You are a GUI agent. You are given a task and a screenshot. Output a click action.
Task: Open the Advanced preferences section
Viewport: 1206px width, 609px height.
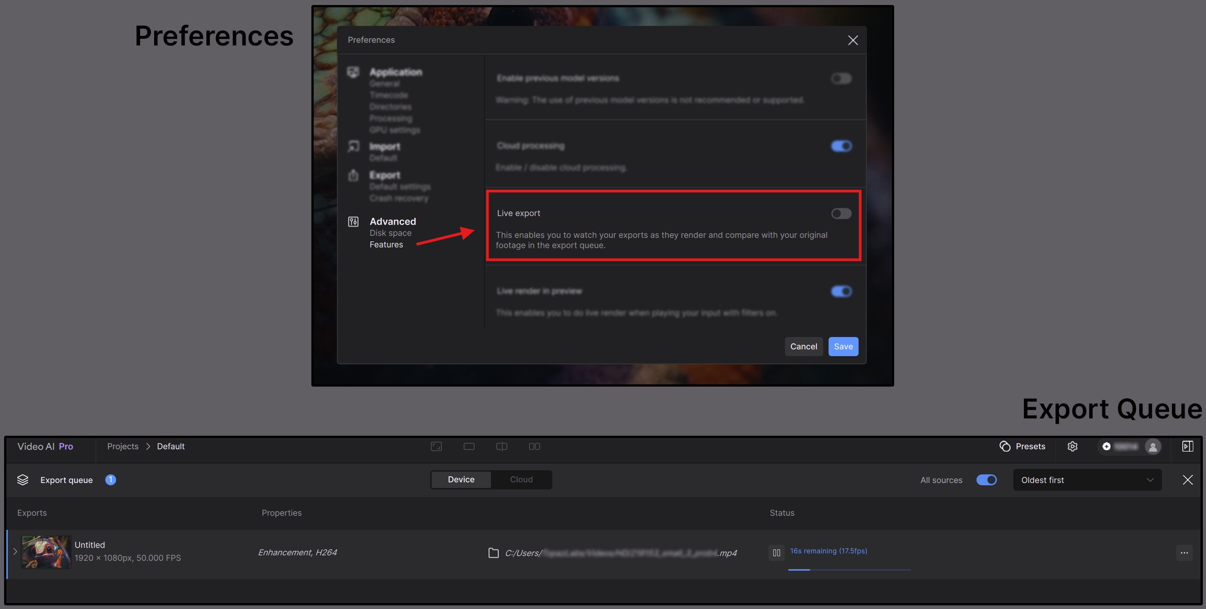click(x=392, y=221)
